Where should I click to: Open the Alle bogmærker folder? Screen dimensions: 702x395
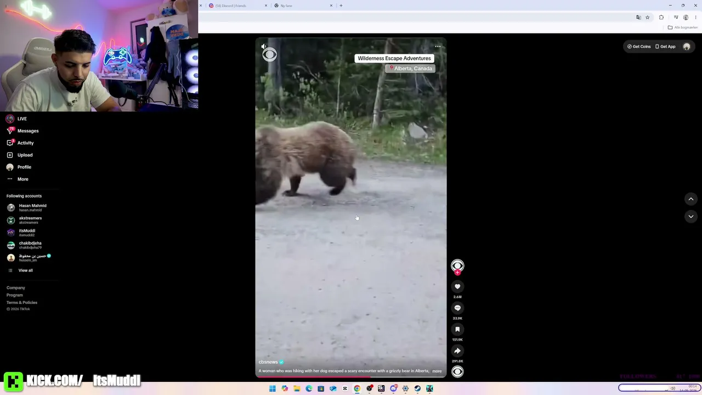coord(682,27)
